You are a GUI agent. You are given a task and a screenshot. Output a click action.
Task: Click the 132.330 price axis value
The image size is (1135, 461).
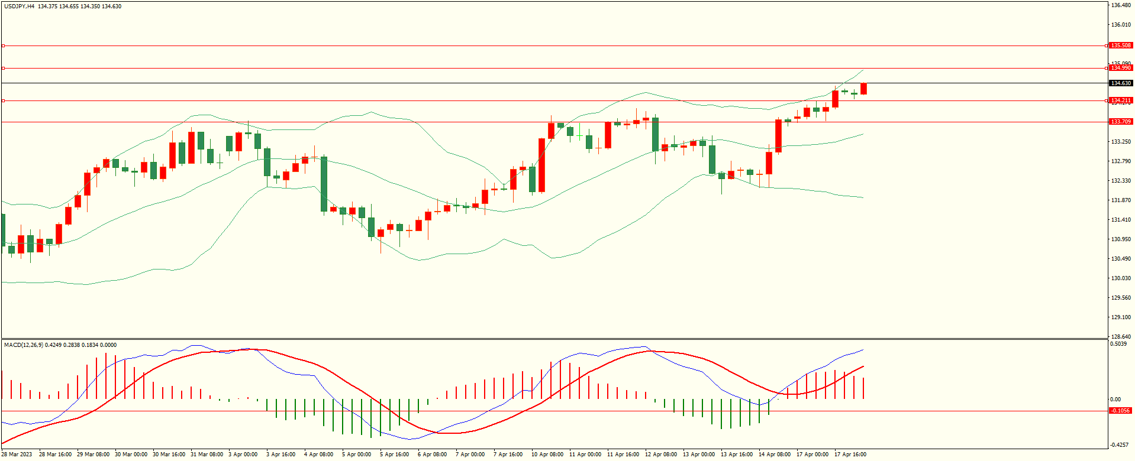[x=1121, y=181]
